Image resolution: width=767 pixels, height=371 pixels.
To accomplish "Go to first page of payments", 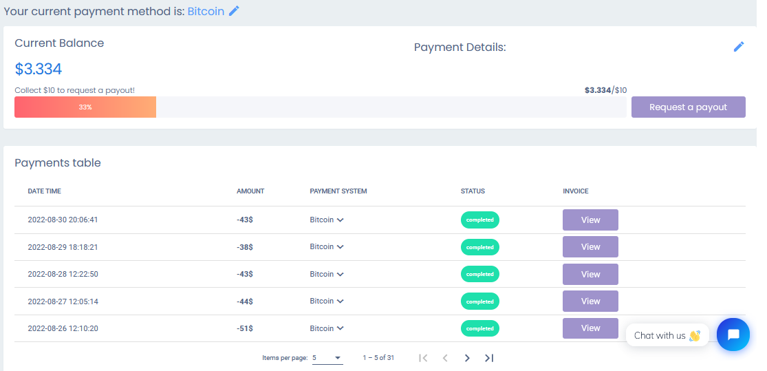I will [x=423, y=358].
